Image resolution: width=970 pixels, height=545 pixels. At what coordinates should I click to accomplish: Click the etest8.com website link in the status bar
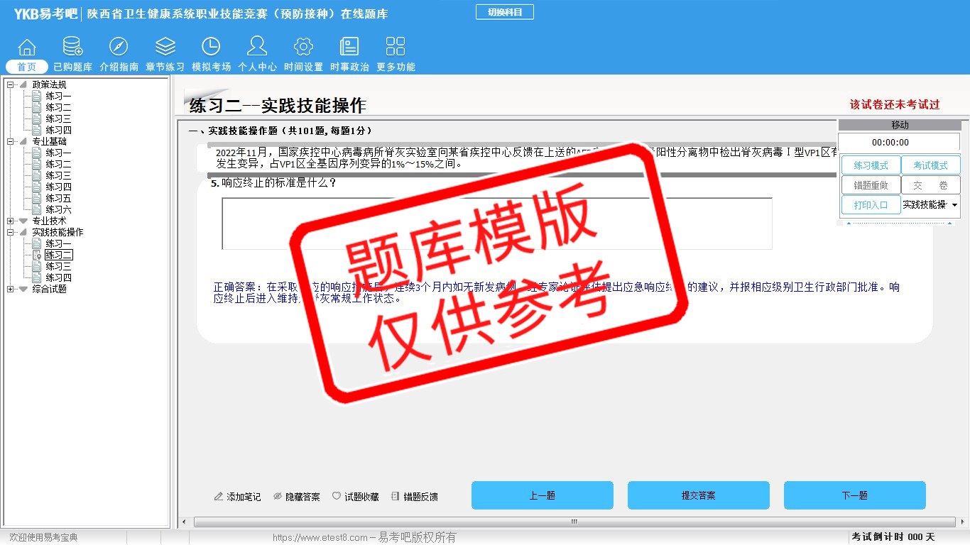[x=320, y=538]
